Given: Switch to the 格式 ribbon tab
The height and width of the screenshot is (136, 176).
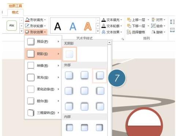Looking at the screenshot, I should (x=15, y=12).
